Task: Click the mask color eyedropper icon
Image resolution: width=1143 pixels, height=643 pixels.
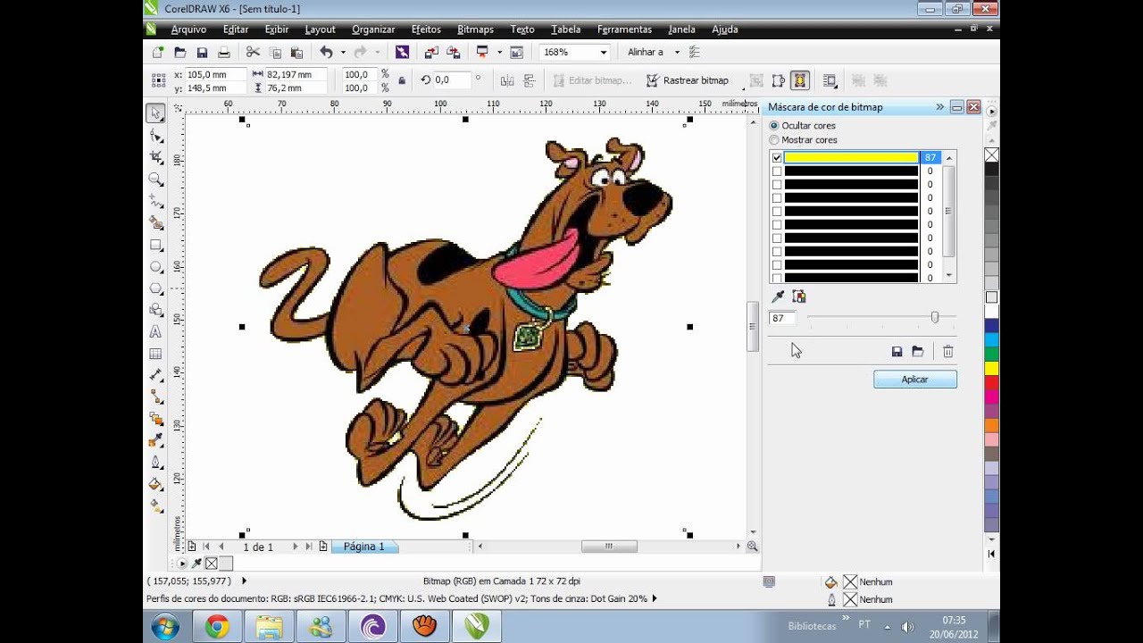Action: pyautogui.click(x=778, y=296)
